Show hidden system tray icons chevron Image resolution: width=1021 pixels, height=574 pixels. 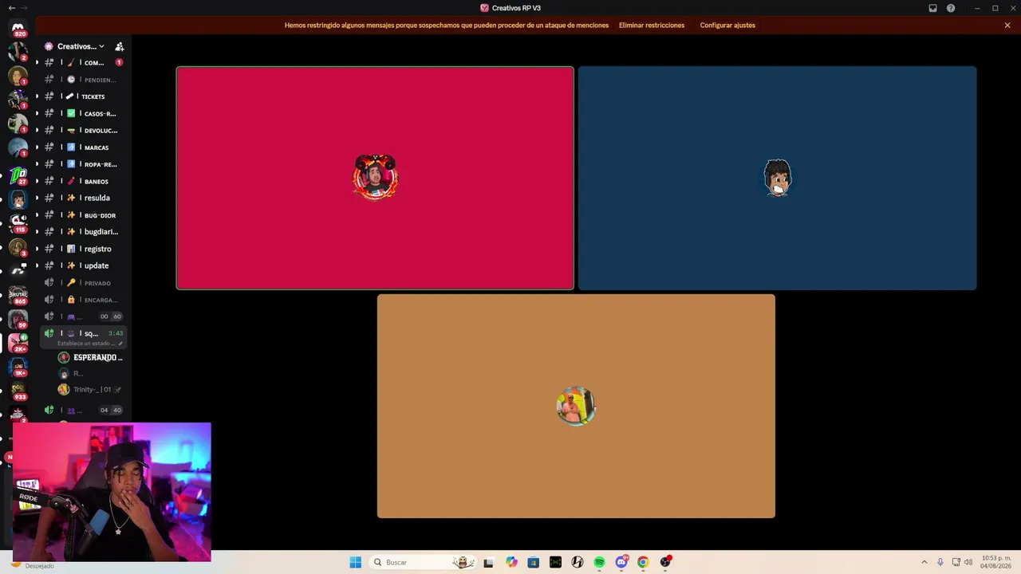(924, 562)
